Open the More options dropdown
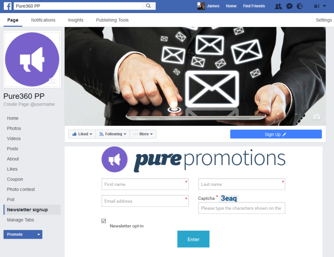The height and width of the screenshot is (257, 334). pyautogui.click(x=143, y=134)
